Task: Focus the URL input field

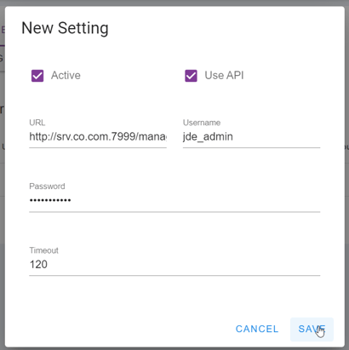Action: 98,137
